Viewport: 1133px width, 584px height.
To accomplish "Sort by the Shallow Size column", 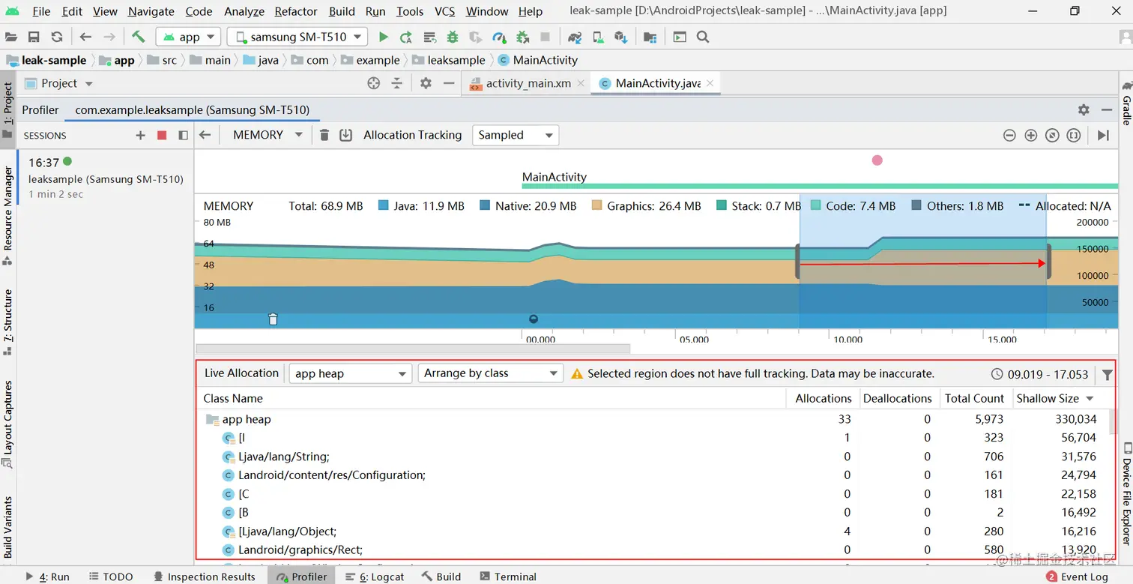I will click(x=1055, y=399).
